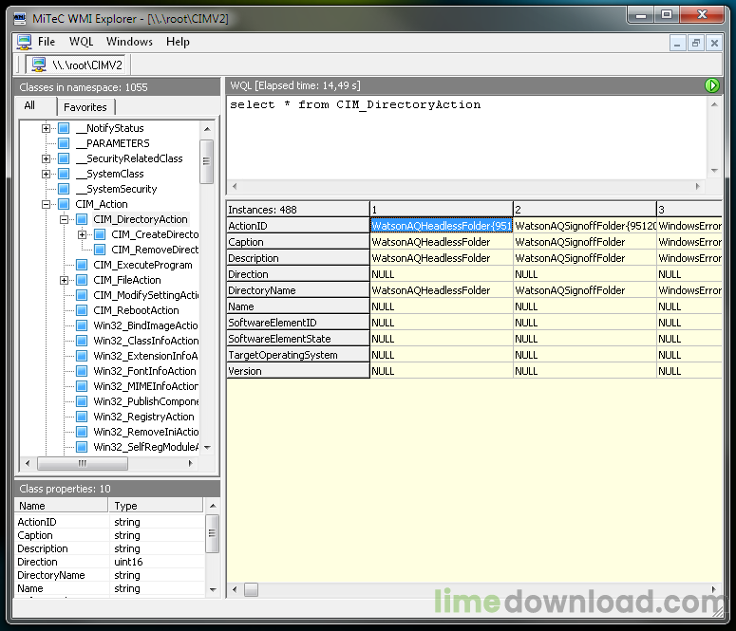The width and height of the screenshot is (736, 631).
Task: Click WatsonAQSignoffFolder Caption cell in column 2
Action: (x=584, y=242)
